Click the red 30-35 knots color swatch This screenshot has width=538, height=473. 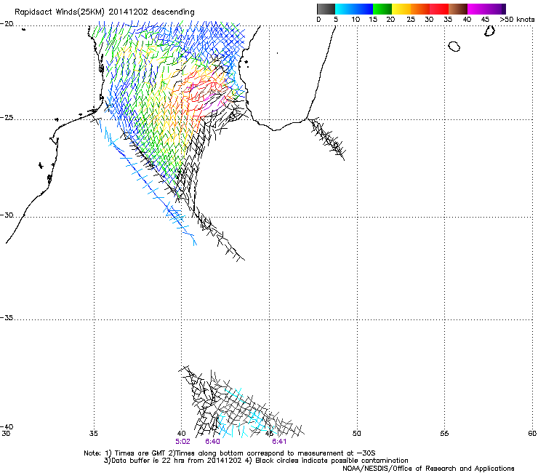tap(439, 9)
